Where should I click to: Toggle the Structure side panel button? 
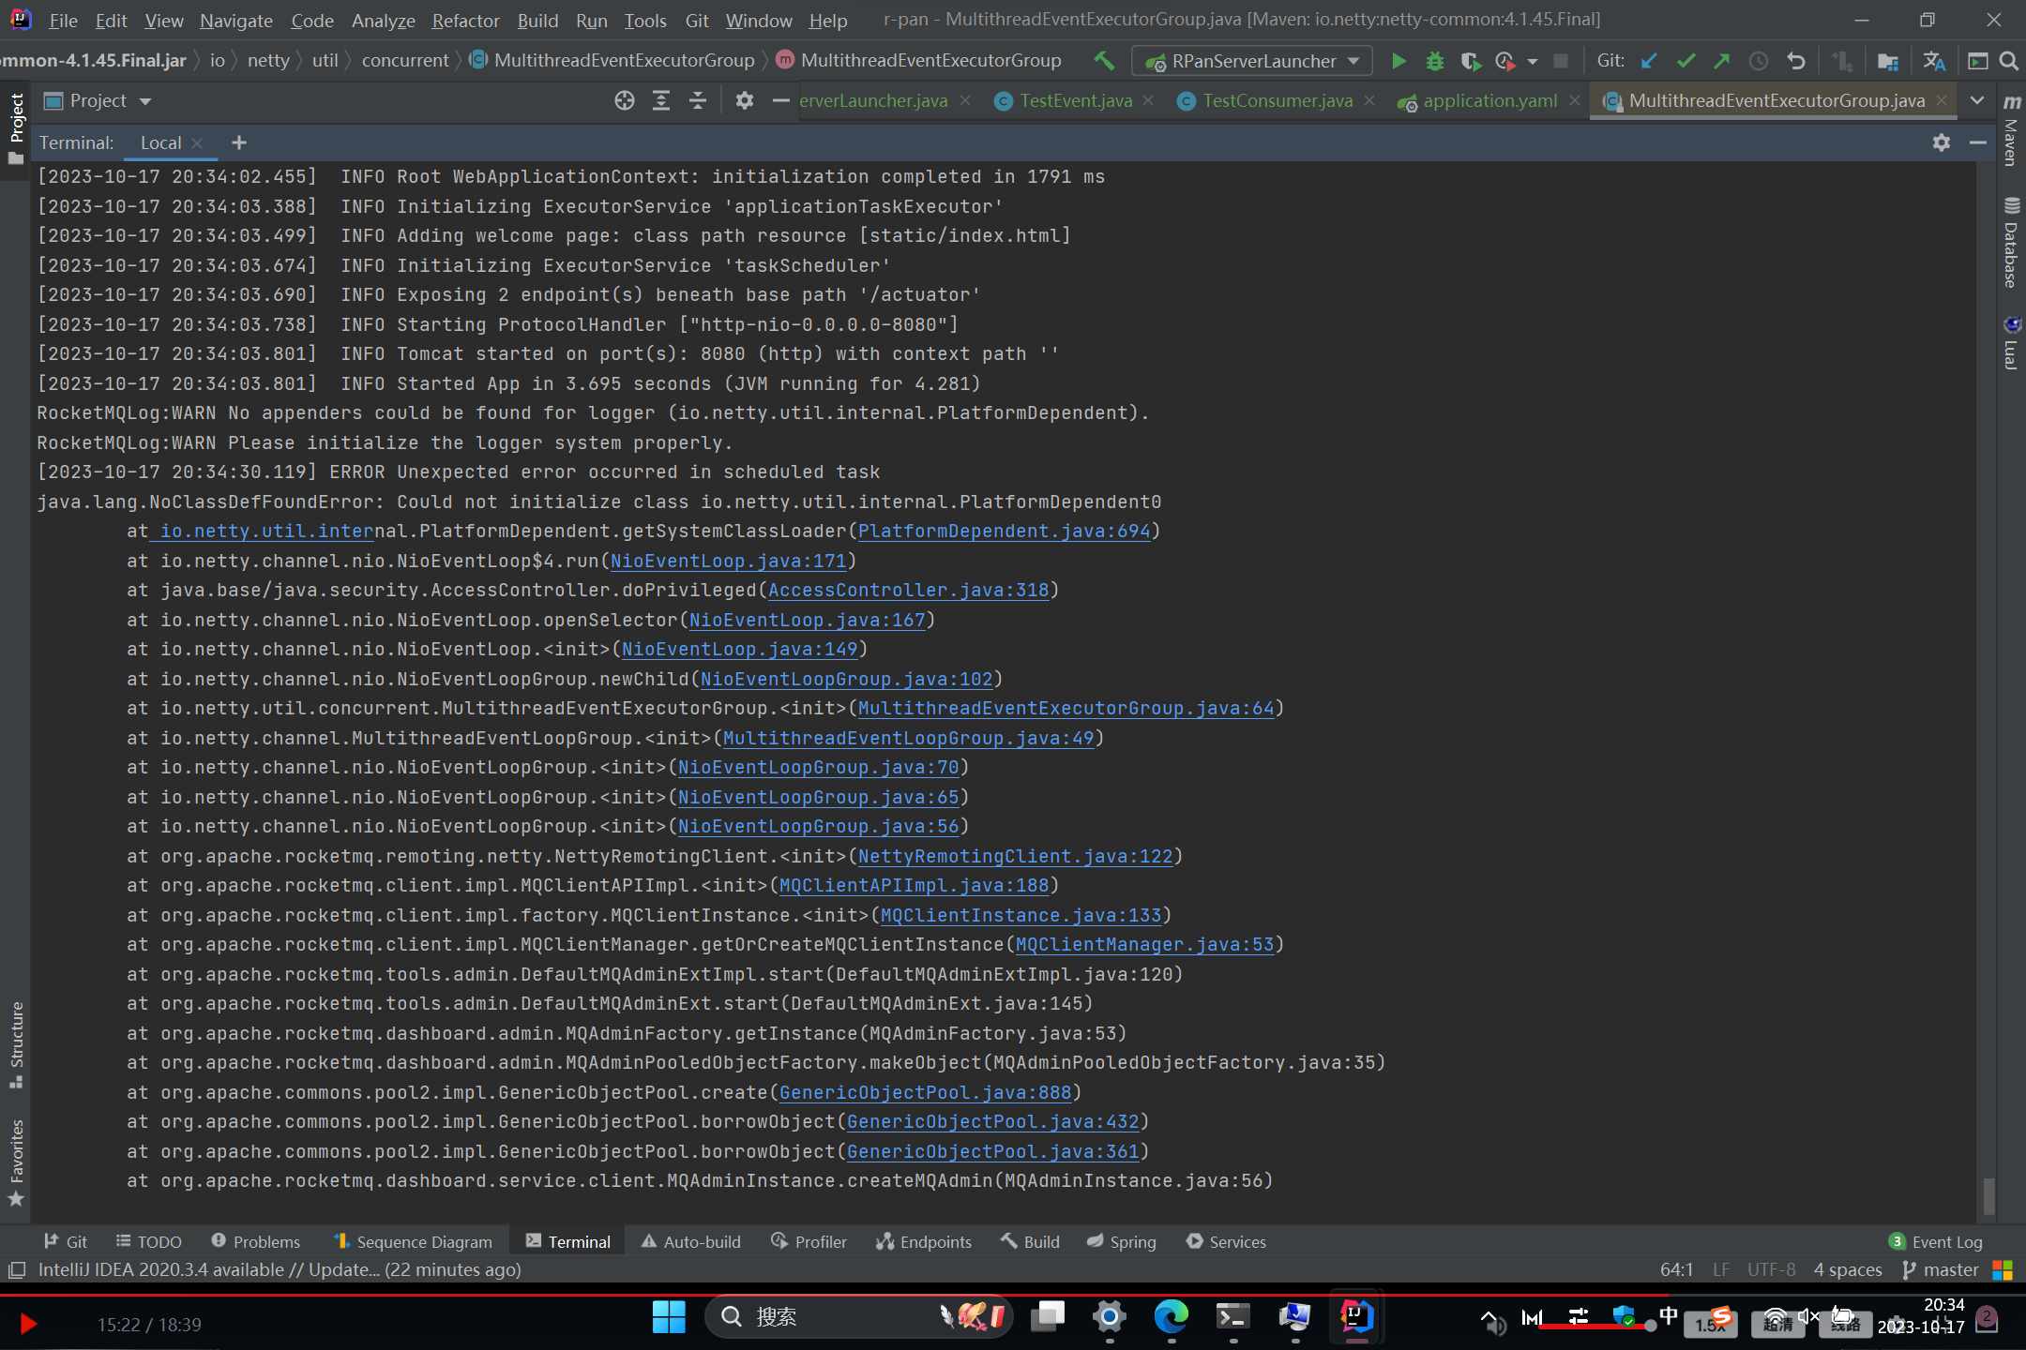tap(16, 1043)
